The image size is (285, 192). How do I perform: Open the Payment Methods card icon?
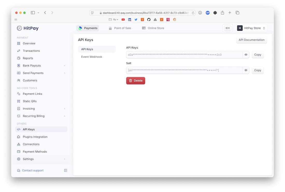pos(19,151)
